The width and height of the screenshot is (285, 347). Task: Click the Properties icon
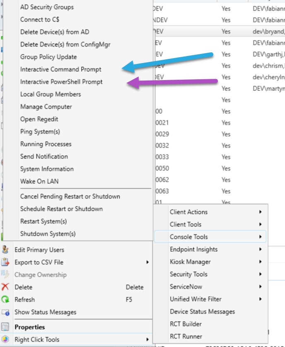coord(5,327)
